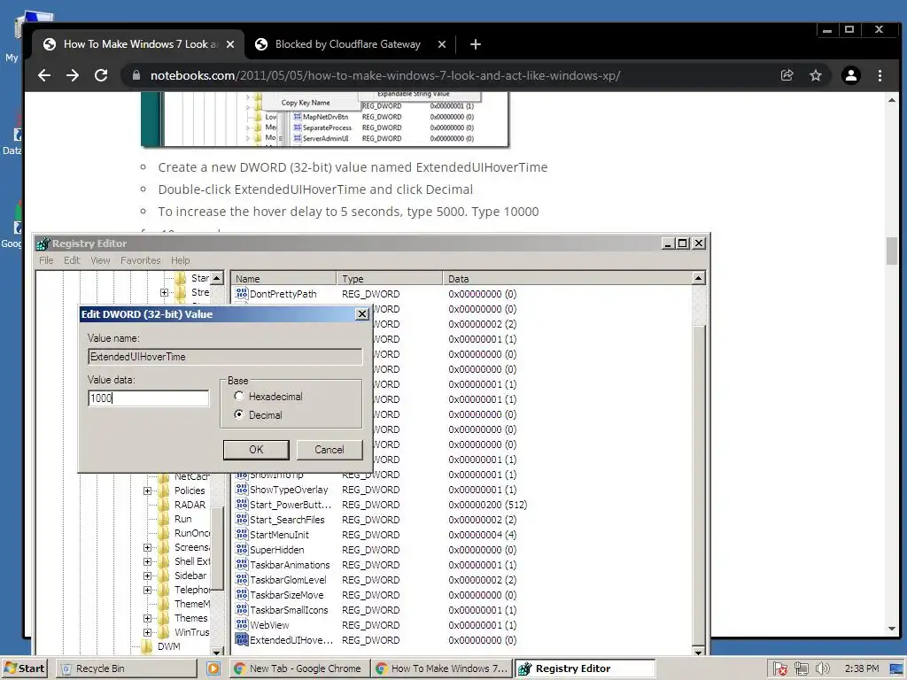Image resolution: width=907 pixels, height=680 pixels.
Task: Open the Registry Editor Edit menu
Action: (72, 261)
